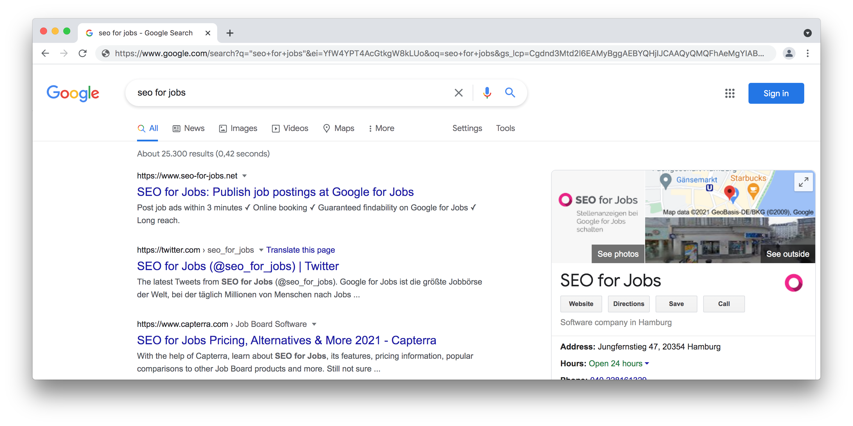Switch to the Images results tab
Screen dimensions: 853x426
click(x=238, y=128)
